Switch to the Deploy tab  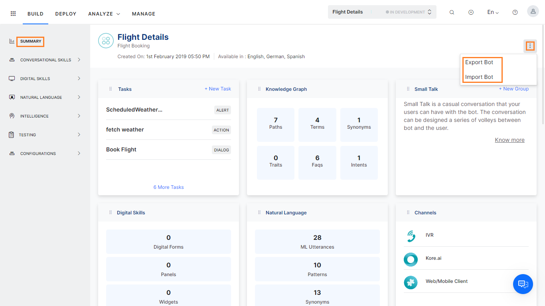pos(65,14)
